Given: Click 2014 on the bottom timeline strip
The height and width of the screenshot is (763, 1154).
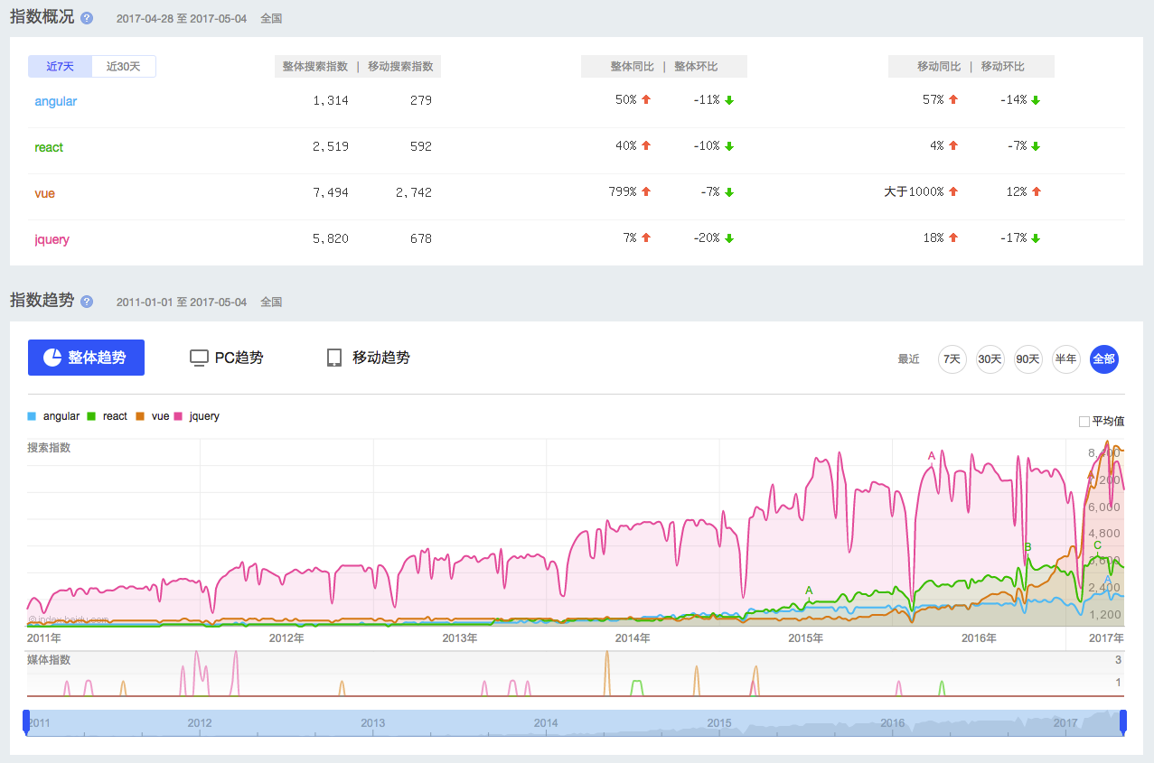Looking at the screenshot, I should pos(546,722).
